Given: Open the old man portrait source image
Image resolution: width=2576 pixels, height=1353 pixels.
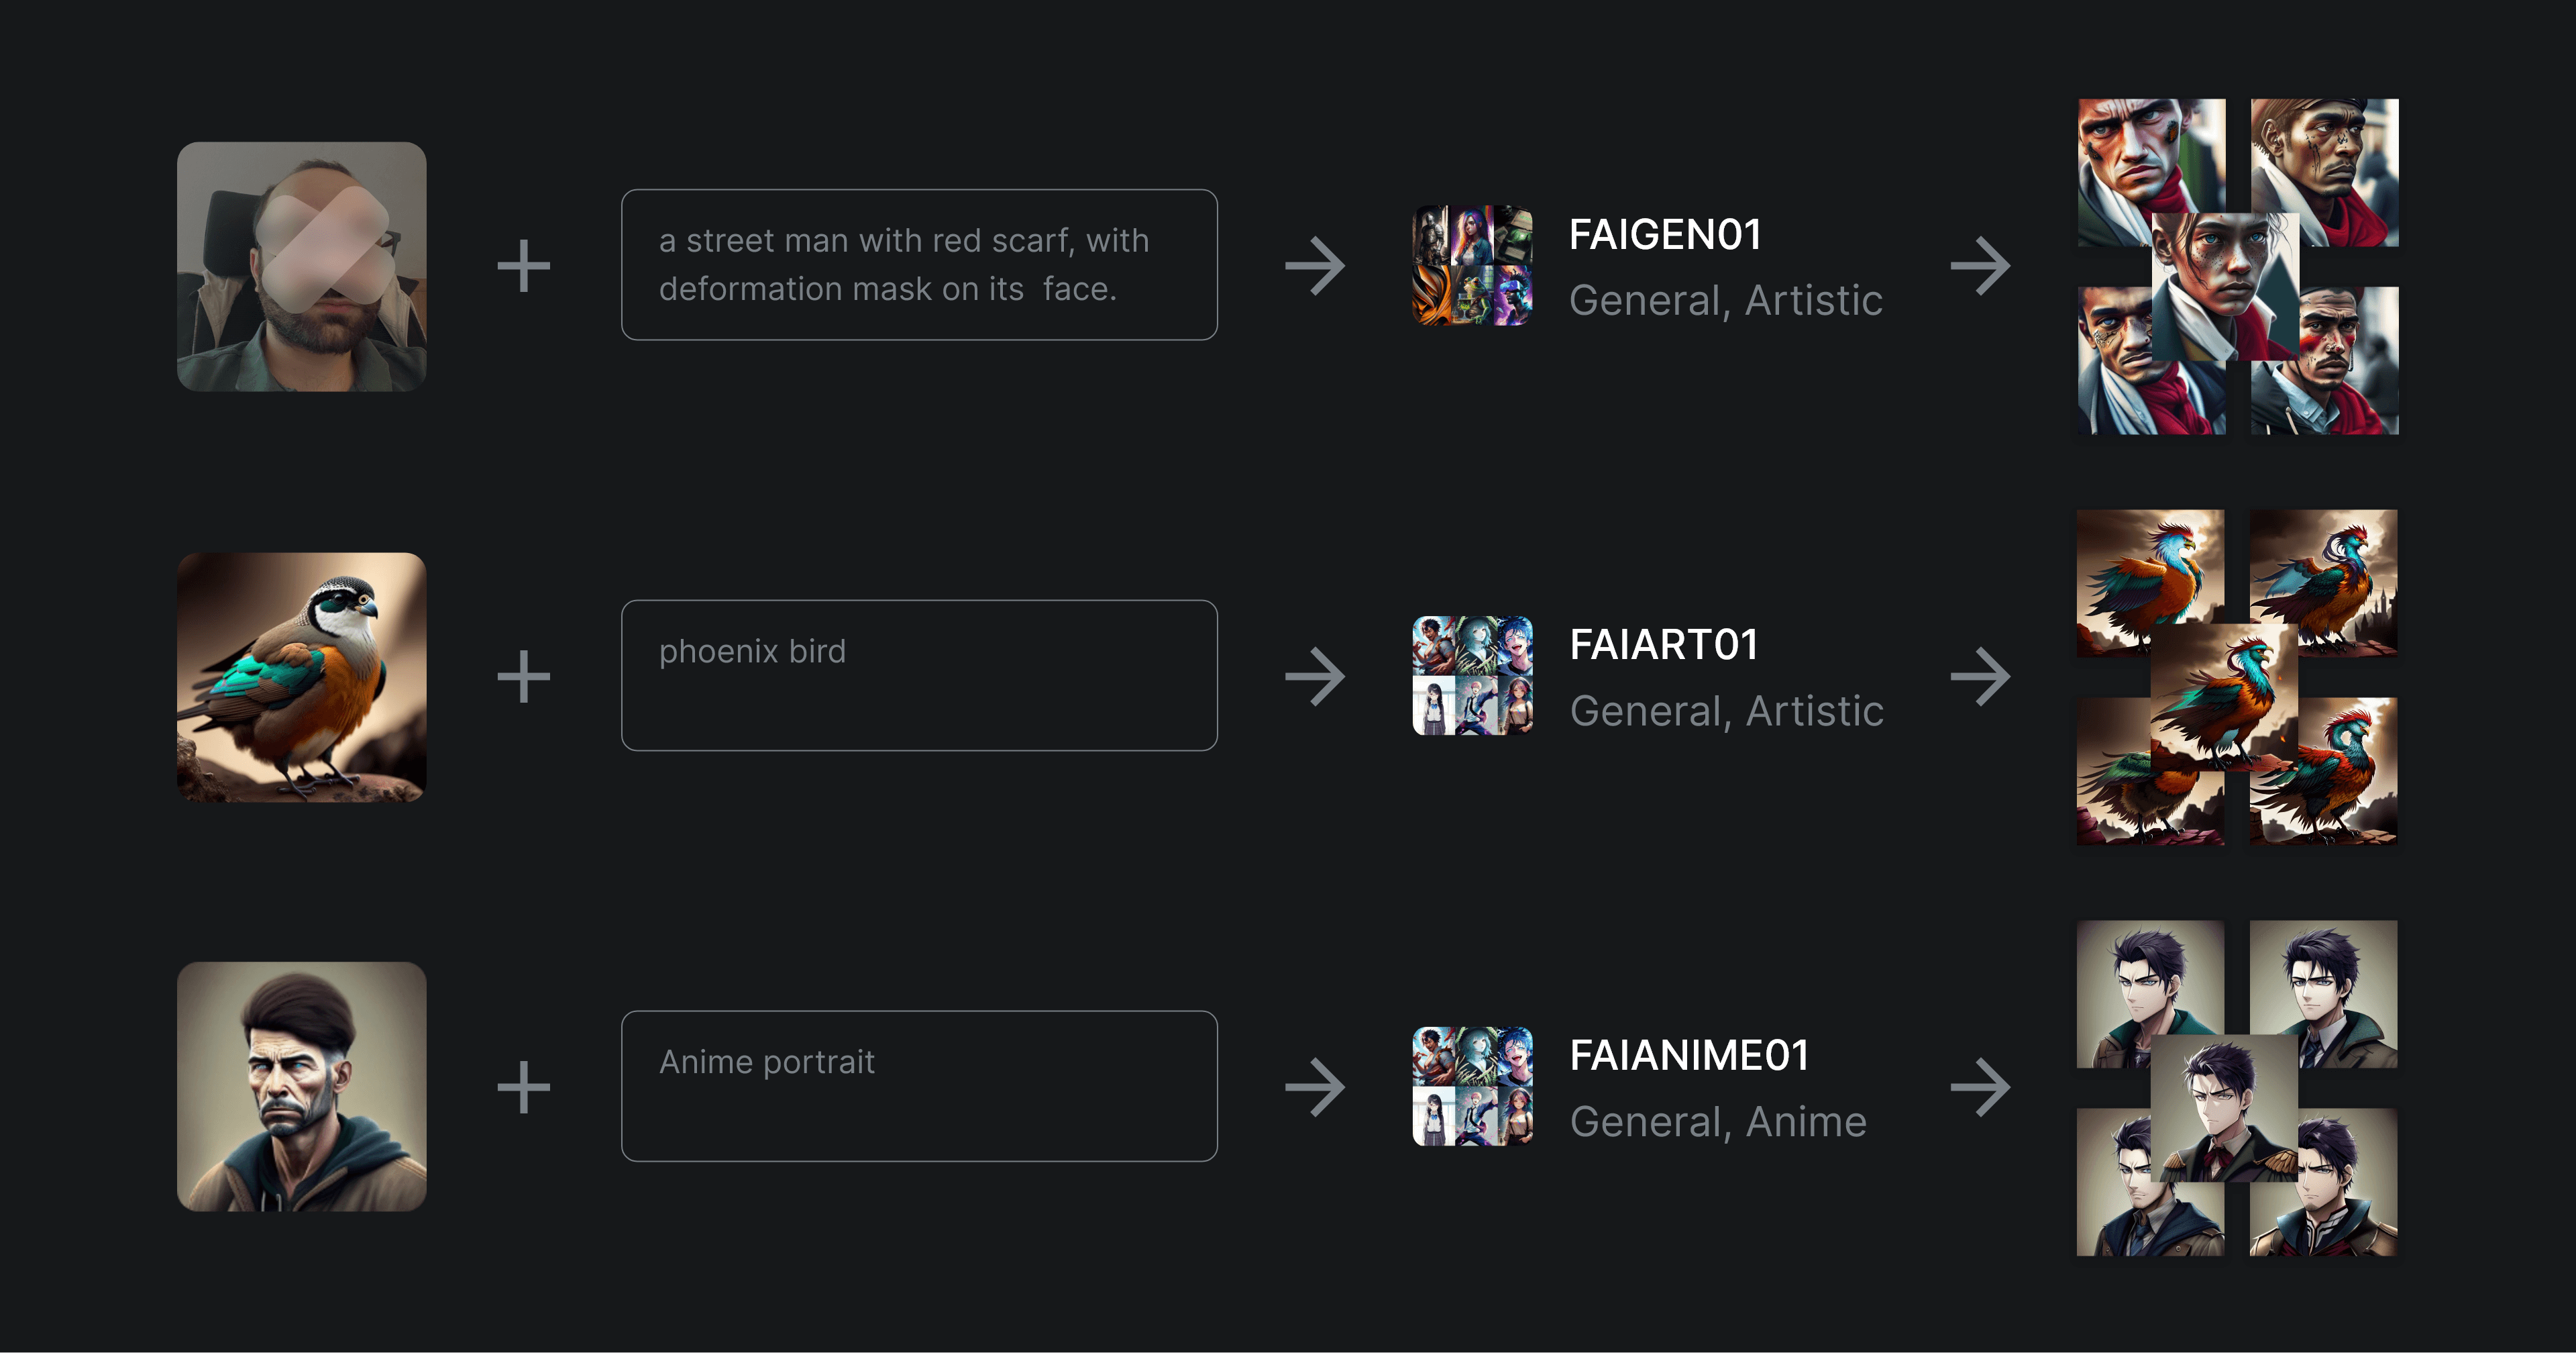Looking at the screenshot, I should [302, 1087].
